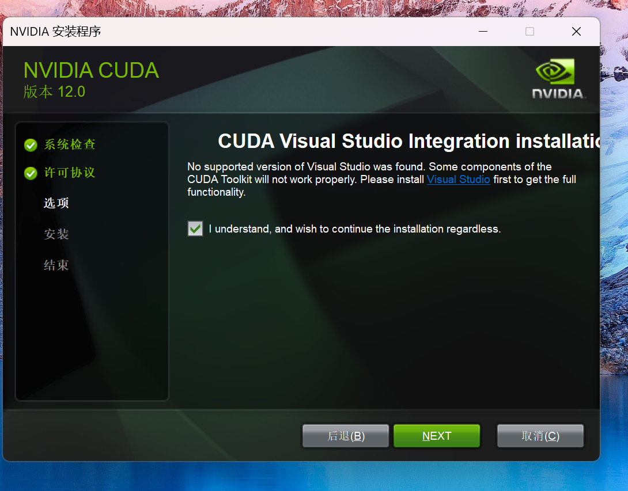
Task: Click the 版本 12.0 version label
Action: (54, 91)
